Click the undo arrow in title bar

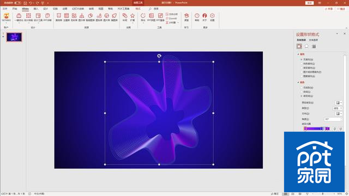coord(31,3)
